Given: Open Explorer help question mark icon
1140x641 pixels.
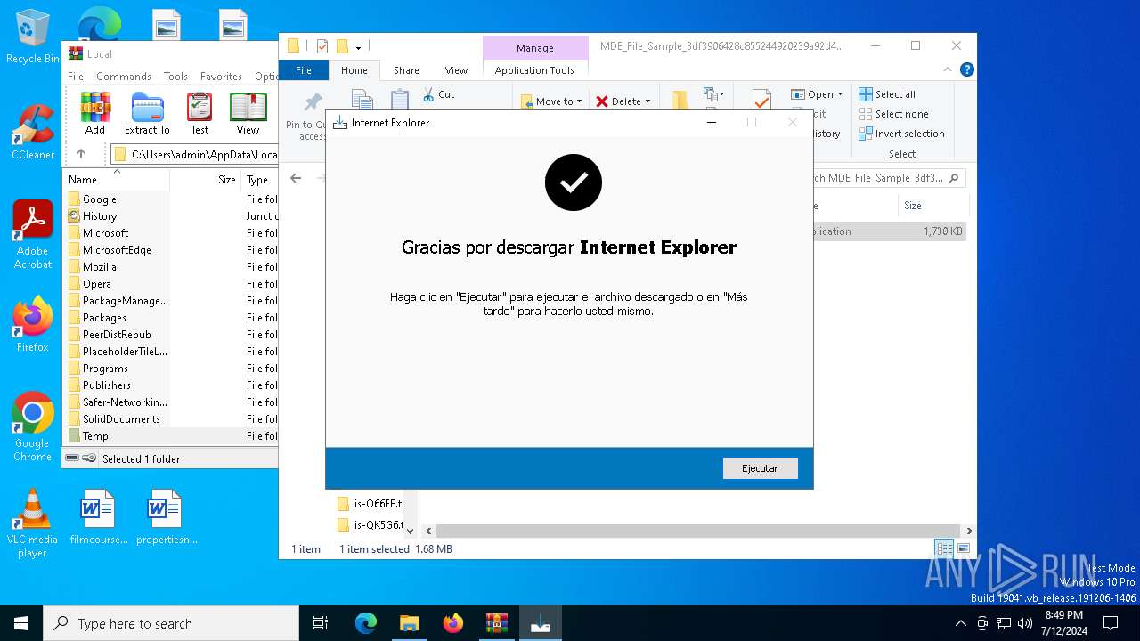Looking at the screenshot, I should point(966,70).
